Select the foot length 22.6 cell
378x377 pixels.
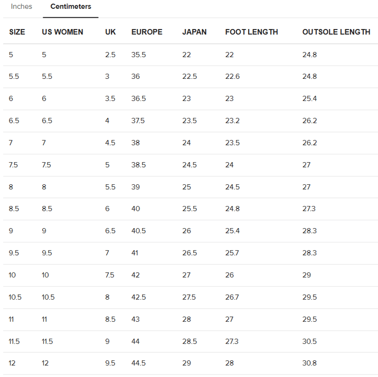[232, 77]
